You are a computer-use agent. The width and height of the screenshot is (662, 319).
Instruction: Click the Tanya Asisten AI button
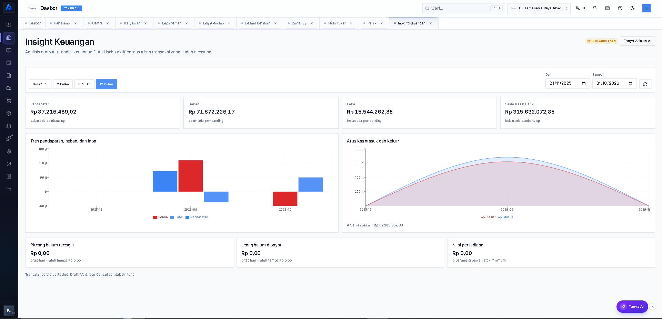(637, 41)
